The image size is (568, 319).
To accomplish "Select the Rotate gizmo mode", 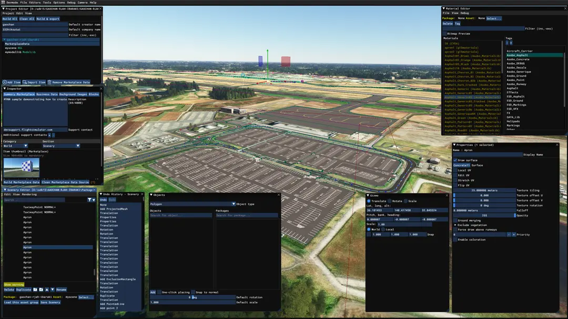I will tap(390, 201).
